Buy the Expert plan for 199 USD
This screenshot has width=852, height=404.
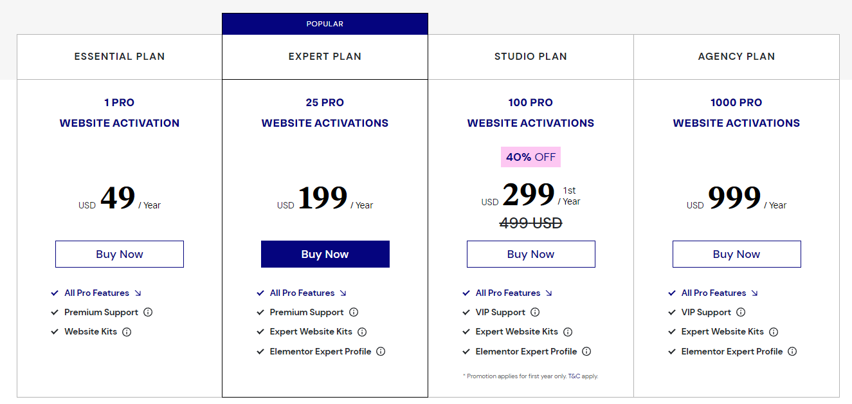pyautogui.click(x=325, y=254)
